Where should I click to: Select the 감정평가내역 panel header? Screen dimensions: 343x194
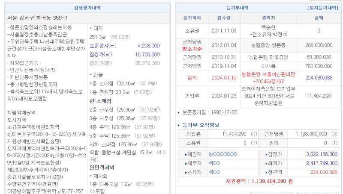coord(87,8)
